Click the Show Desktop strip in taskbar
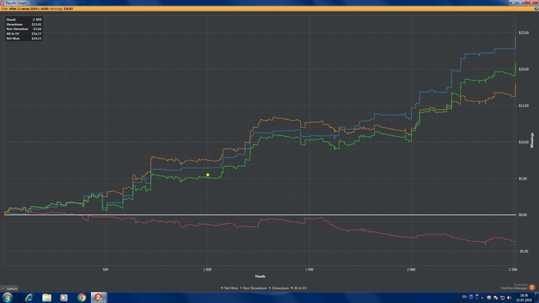The image size is (539, 303). coord(537,298)
